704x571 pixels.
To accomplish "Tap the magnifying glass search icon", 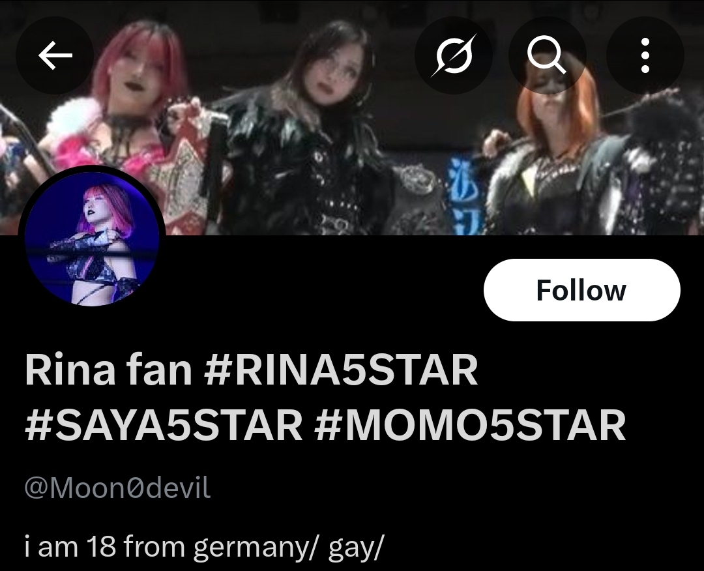I will [548, 55].
